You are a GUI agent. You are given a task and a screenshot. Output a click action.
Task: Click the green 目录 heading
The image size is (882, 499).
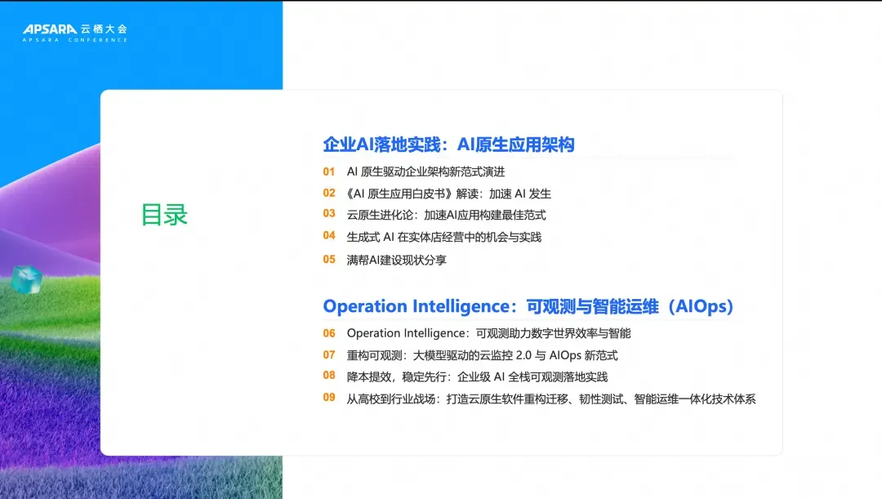[x=164, y=215]
